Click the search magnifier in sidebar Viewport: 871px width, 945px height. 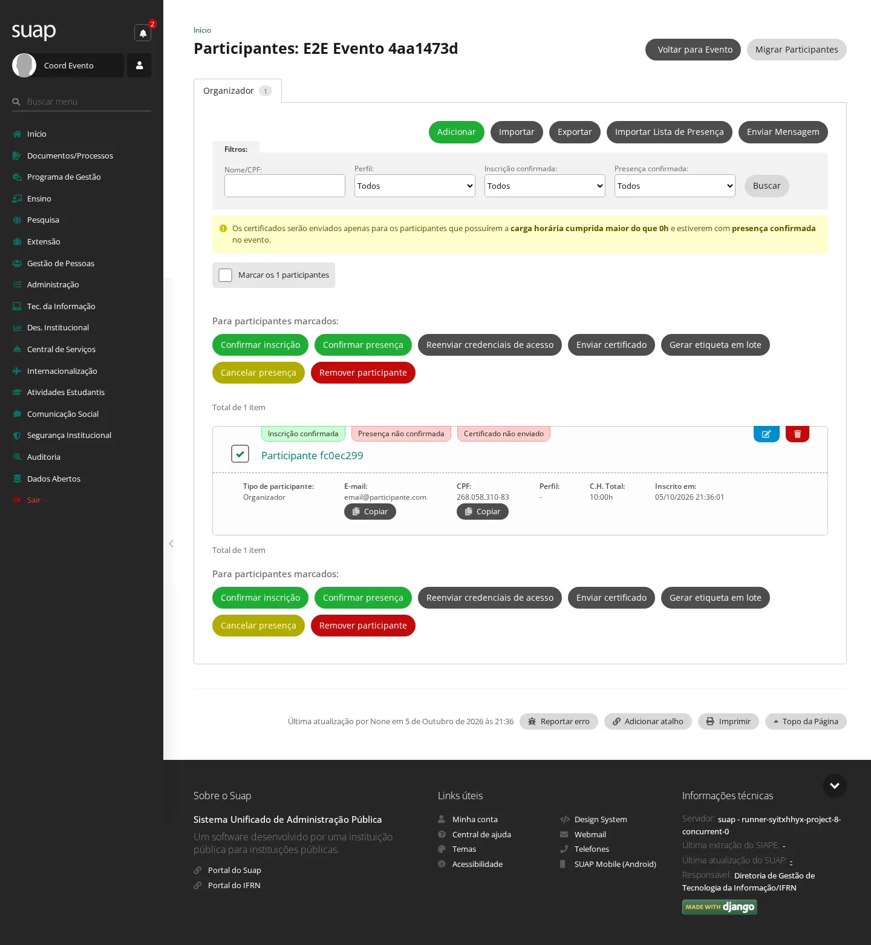pyautogui.click(x=16, y=102)
